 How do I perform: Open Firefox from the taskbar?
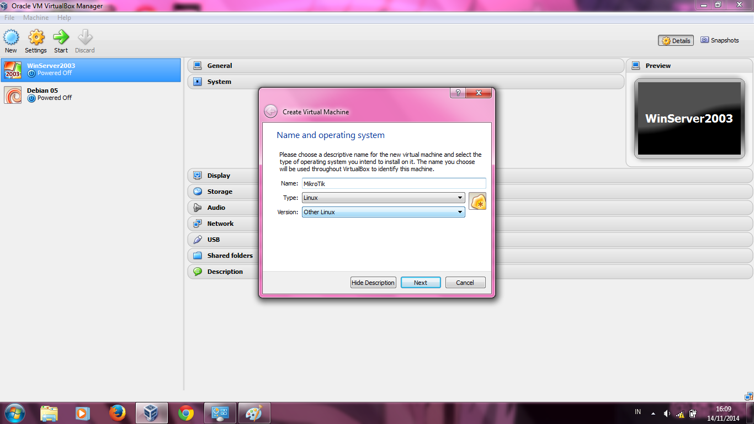[x=117, y=413]
